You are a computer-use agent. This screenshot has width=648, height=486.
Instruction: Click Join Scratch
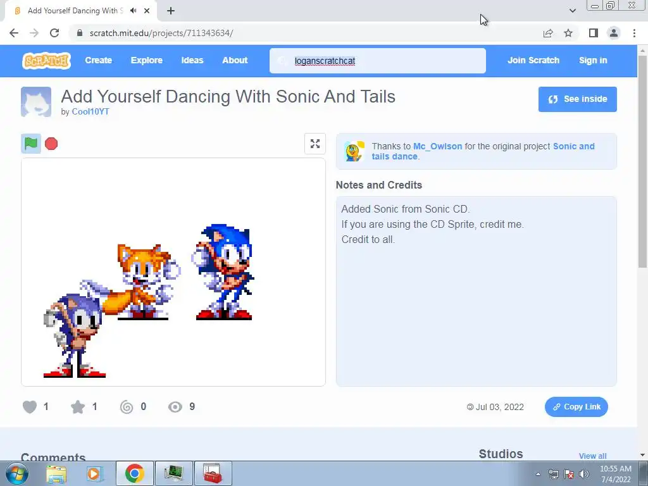[x=533, y=60]
